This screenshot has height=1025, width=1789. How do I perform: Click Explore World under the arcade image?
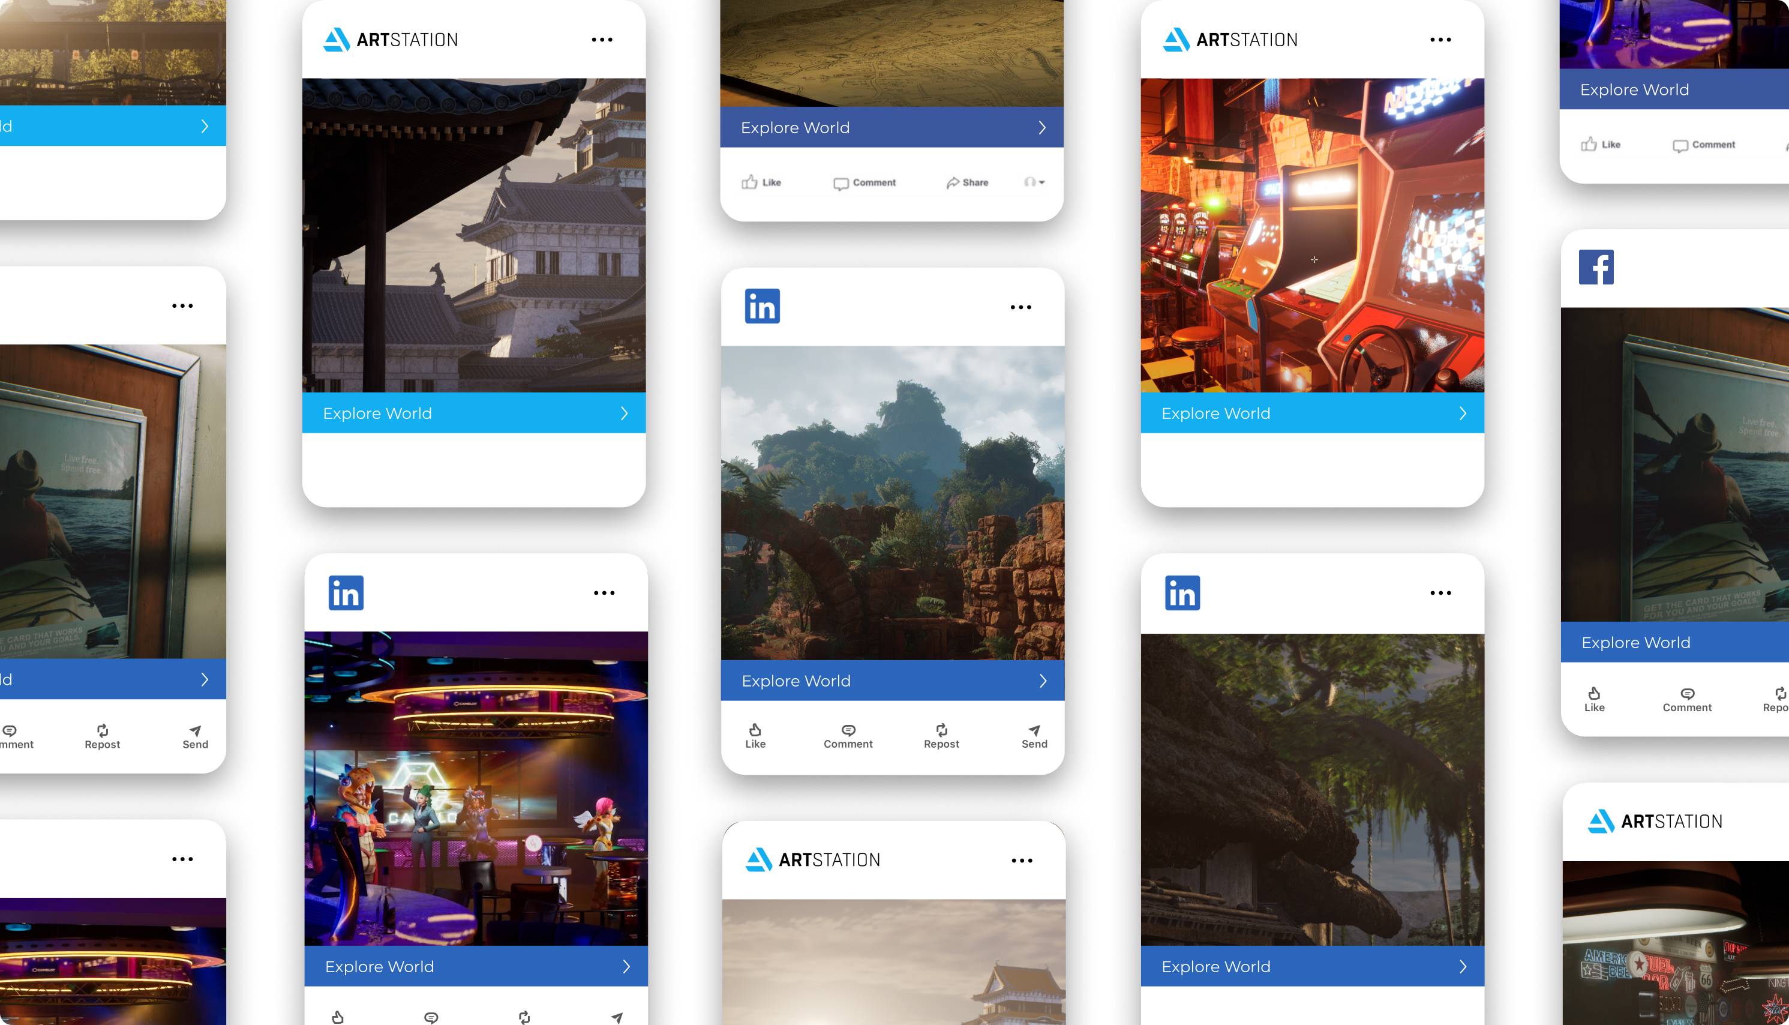click(x=1215, y=413)
